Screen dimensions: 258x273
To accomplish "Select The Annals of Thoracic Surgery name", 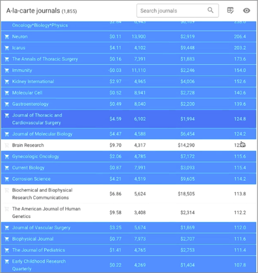I will tap(45, 59).
